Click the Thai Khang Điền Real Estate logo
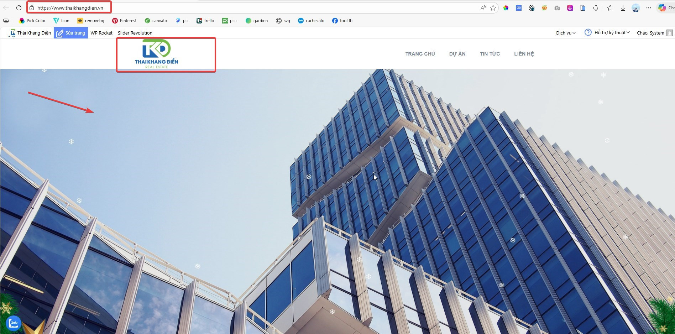This screenshot has height=334, width=675. pyautogui.click(x=157, y=54)
